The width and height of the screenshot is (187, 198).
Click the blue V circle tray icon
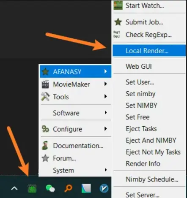click(x=104, y=188)
